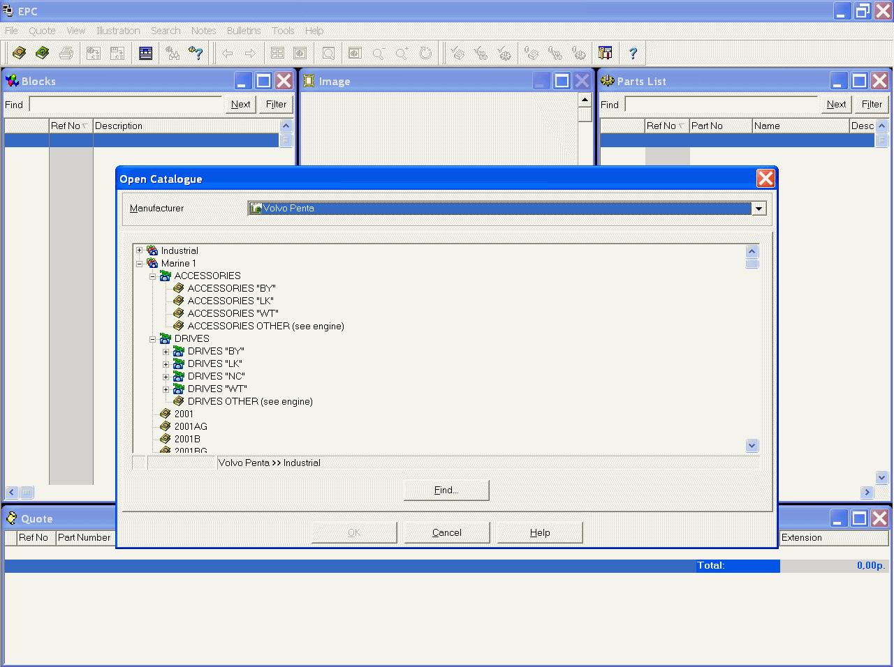Click the Image panel title icon
Screen dimensions: 894x667
[309, 81]
